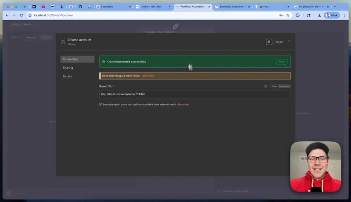Select the Connection section
Viewport: 351px width, 202px height.
[77, 59]
